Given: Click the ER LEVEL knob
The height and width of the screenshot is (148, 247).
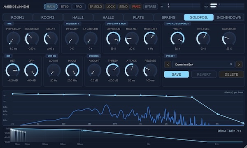Looking at the screenshot, I should pyautogui.click(x=203, y=39).
